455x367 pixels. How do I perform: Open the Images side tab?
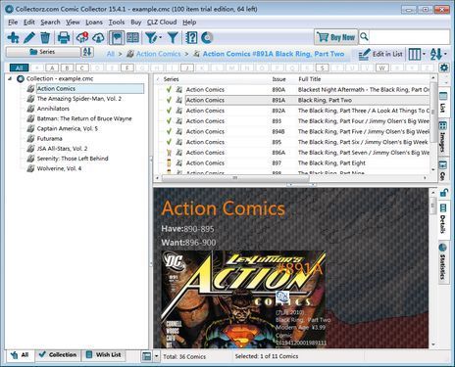[x=442, y=136]
